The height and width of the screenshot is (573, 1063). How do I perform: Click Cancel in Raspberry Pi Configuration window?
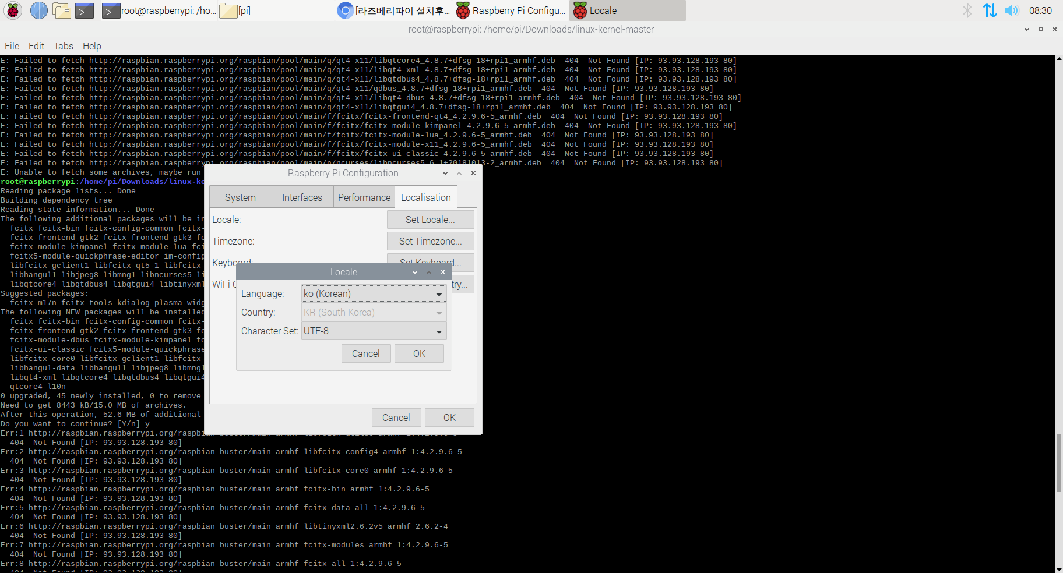tap(396, 418)
